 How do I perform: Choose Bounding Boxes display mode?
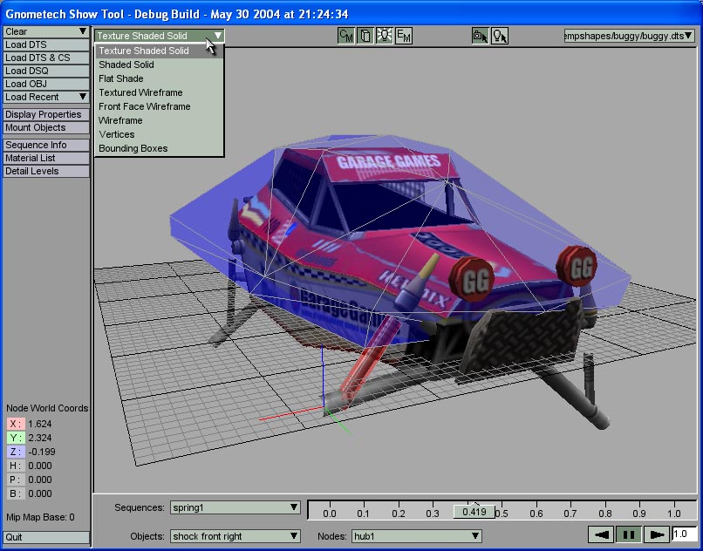[x=159, y=148]
